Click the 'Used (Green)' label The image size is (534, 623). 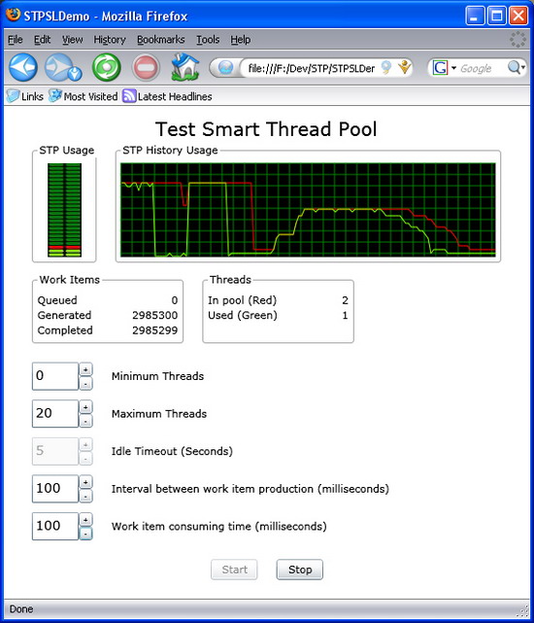pyautogui.click(x=243, y=315)
